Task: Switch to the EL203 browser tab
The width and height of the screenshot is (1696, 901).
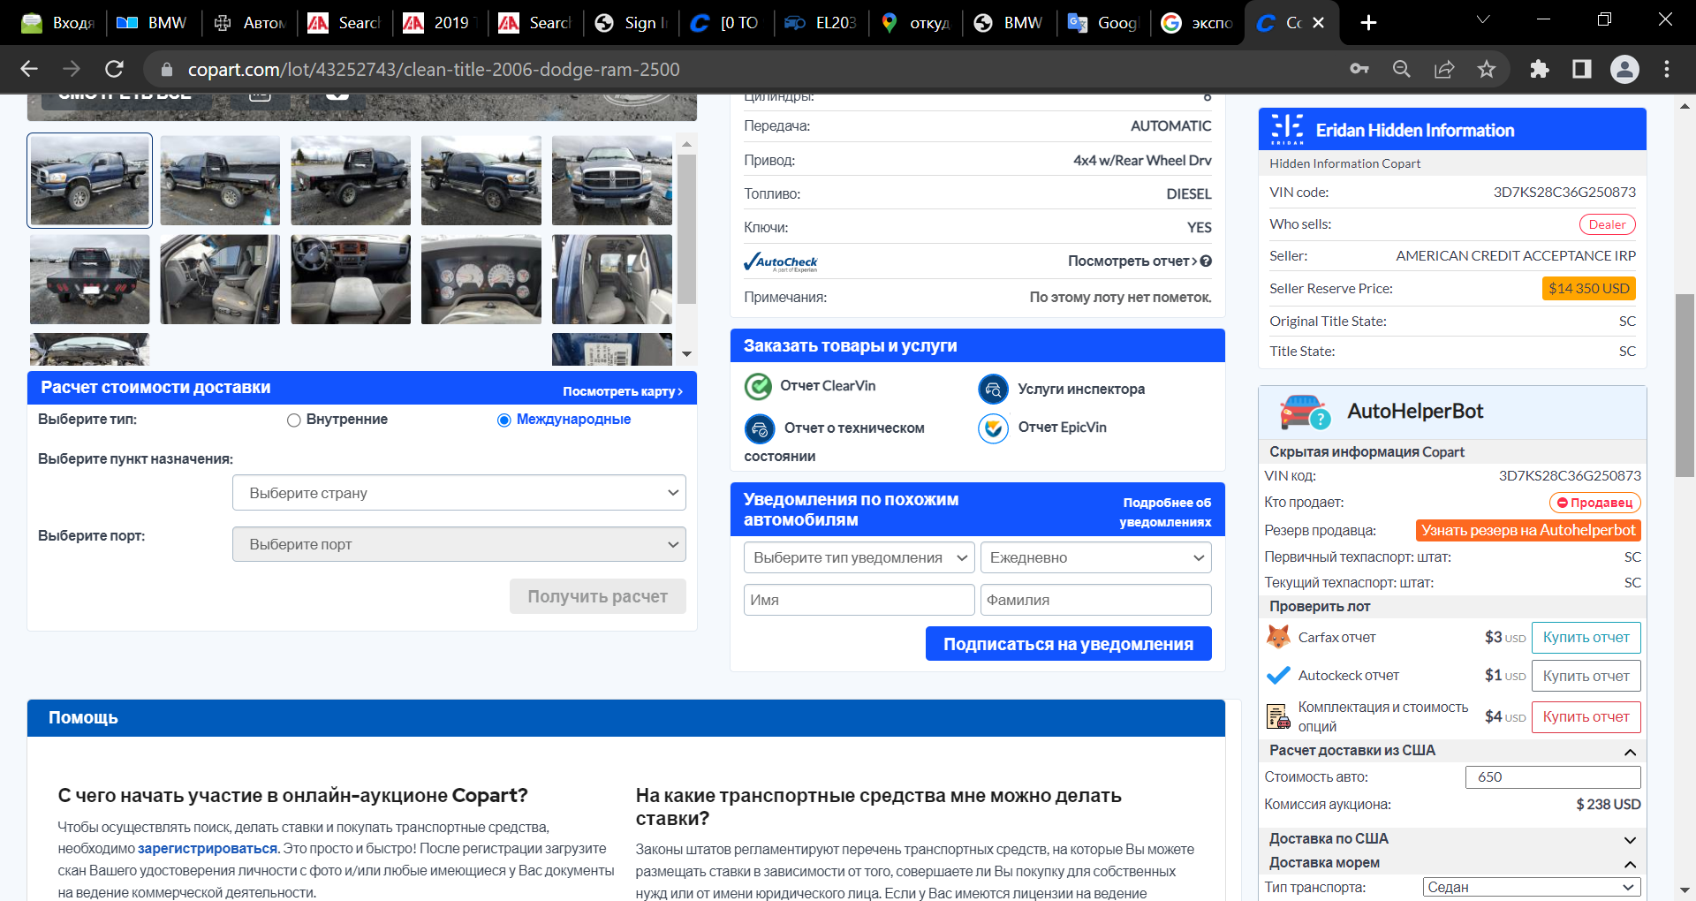Action: [x=822, y=23]
